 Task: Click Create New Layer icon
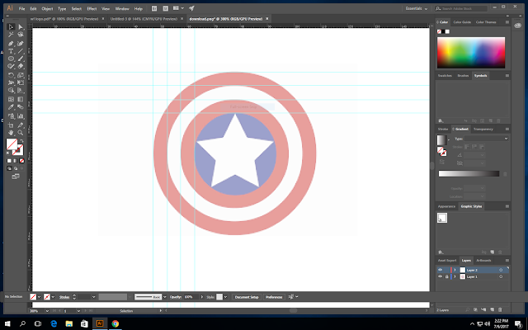click(x=492, y=309)
